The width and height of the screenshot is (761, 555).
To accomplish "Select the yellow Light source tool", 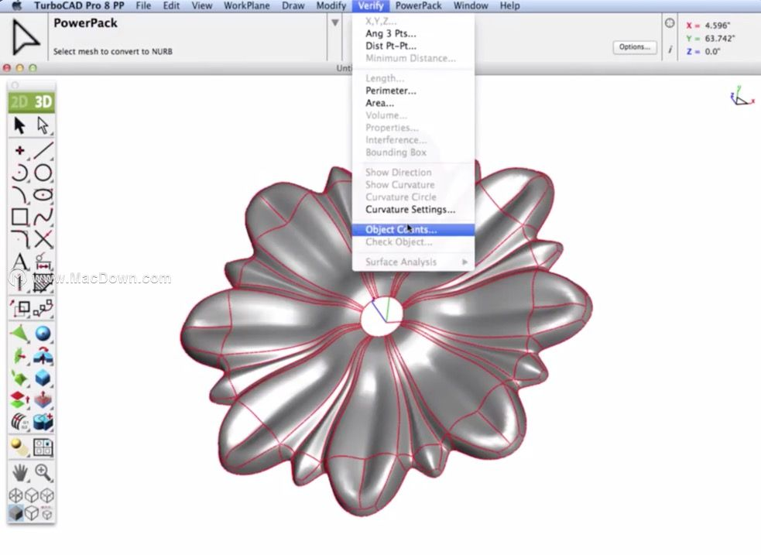I will [19, 447].
